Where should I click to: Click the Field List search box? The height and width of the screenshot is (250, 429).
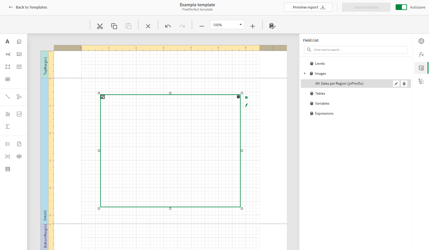pos(356,50)
